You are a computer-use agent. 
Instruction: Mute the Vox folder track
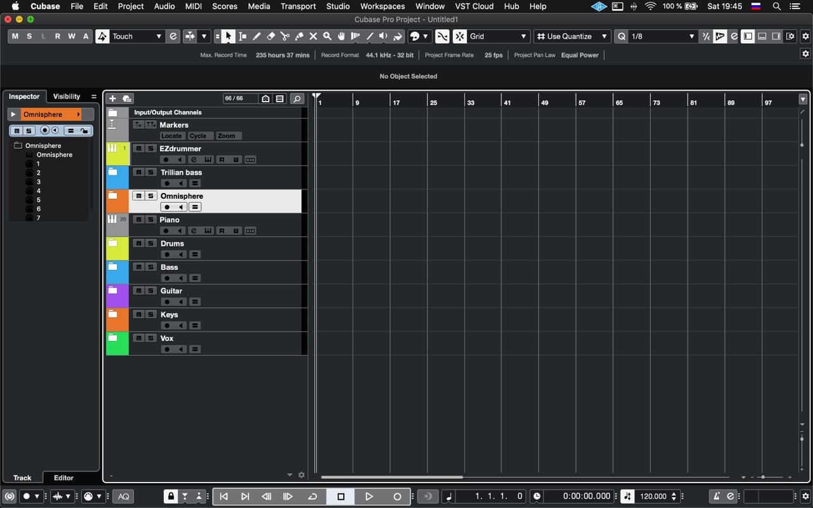[138, 338]
